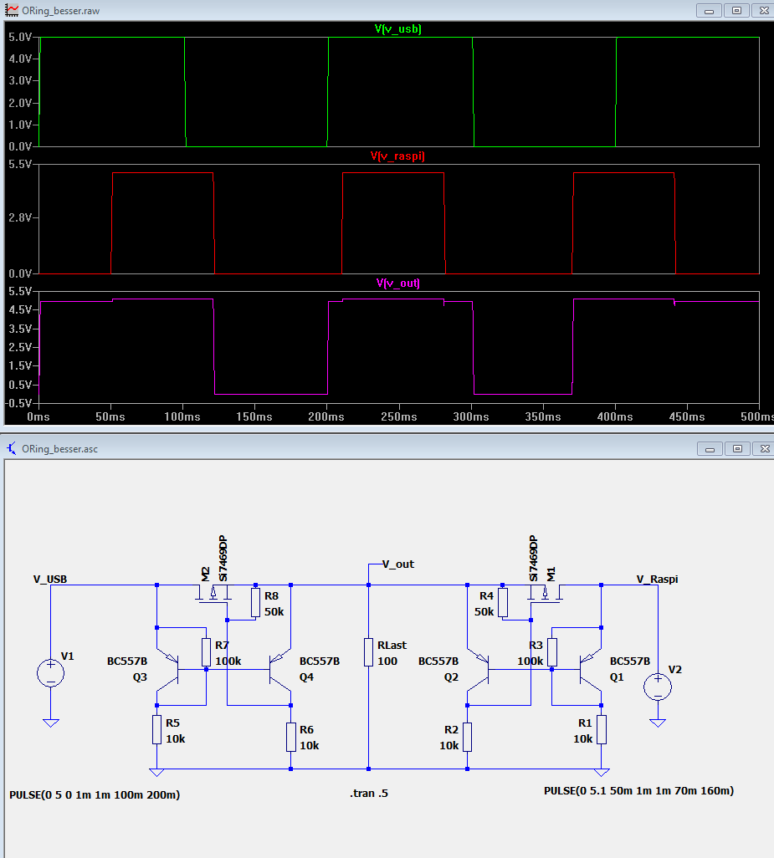This screenshot has height=858, width=774.
Task: Click voltage source V2 symbol
Action: (x=658, y=687)
